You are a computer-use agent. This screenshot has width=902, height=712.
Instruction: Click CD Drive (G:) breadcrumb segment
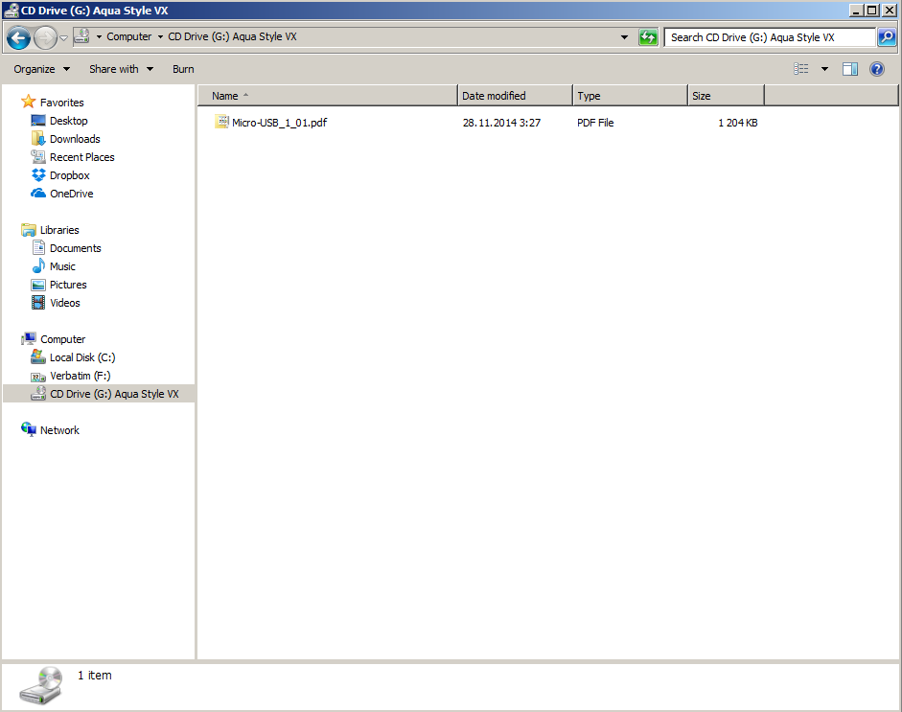232,36
